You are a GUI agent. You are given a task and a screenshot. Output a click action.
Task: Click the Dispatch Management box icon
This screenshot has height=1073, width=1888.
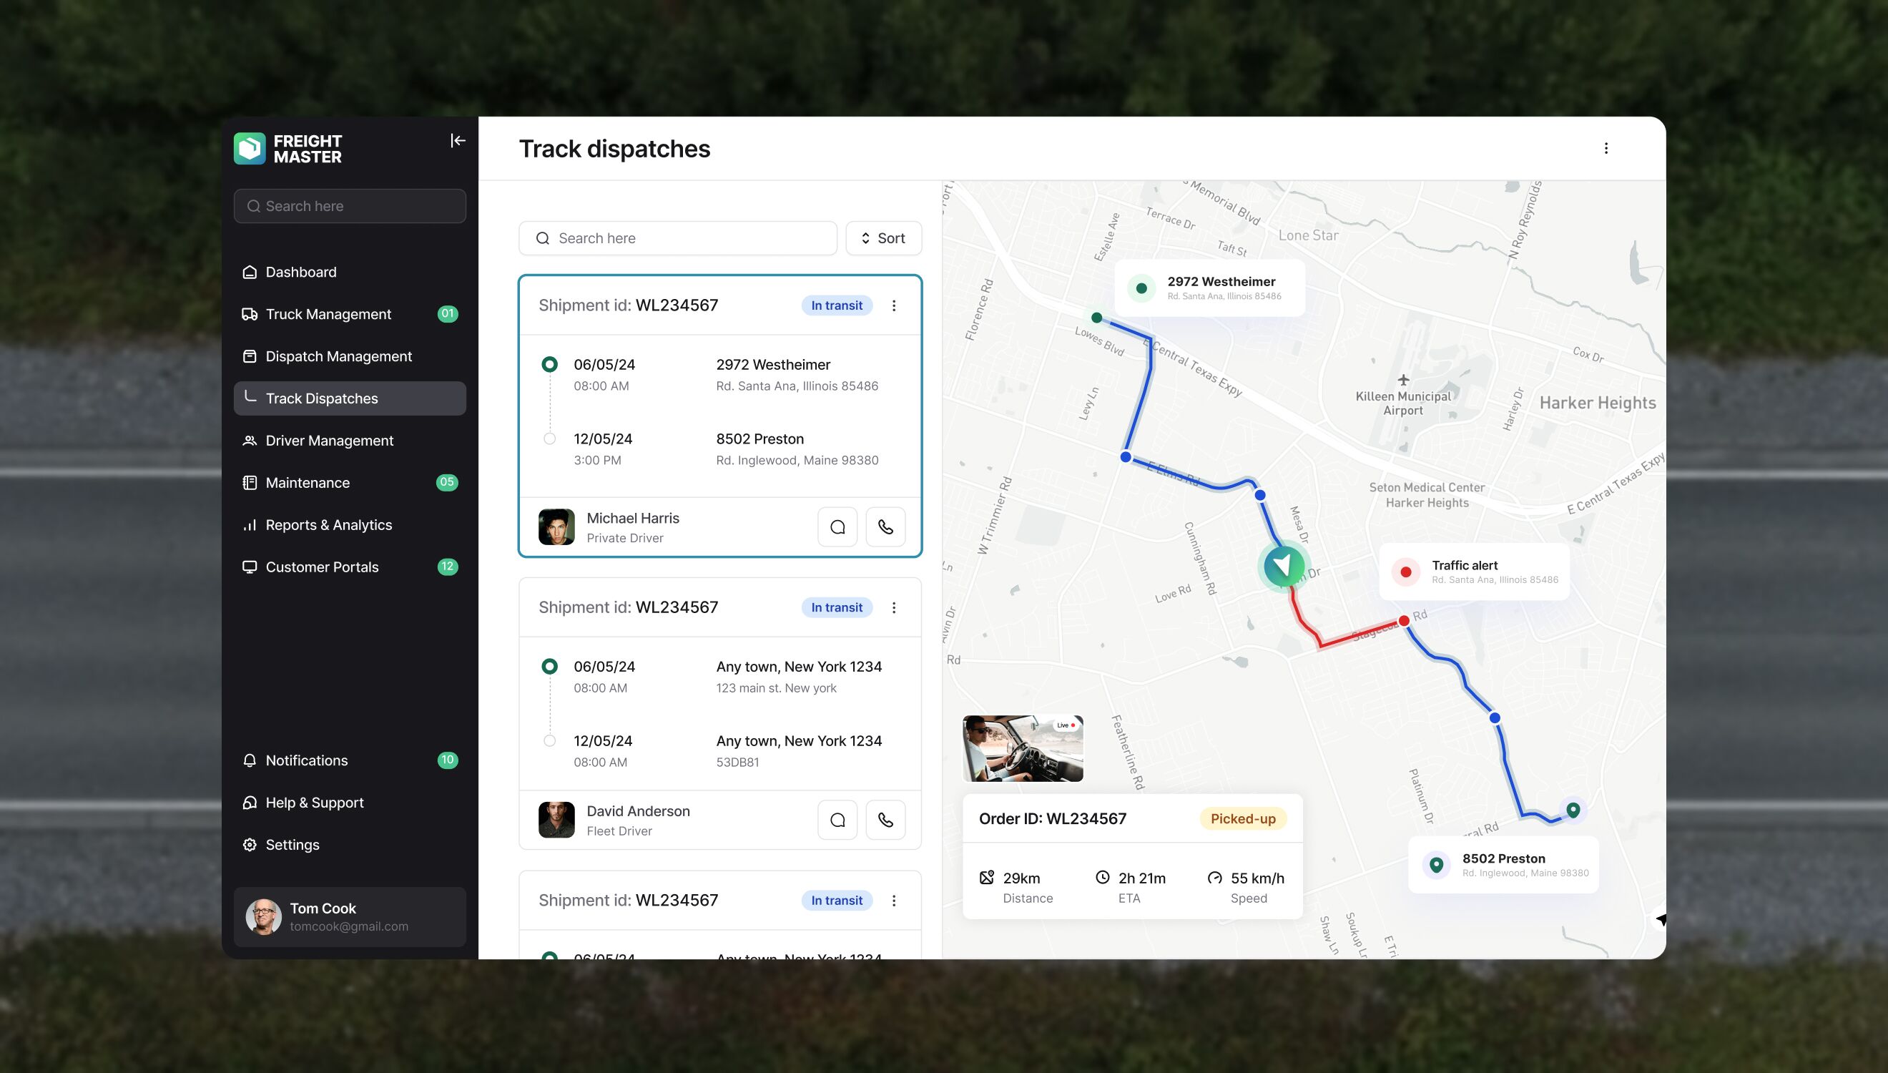(x=250, y=356)
